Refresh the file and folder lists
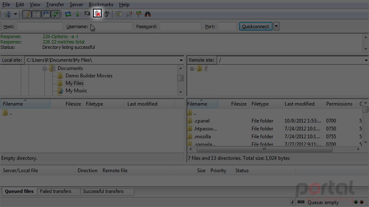 click(x=68, y=14)
